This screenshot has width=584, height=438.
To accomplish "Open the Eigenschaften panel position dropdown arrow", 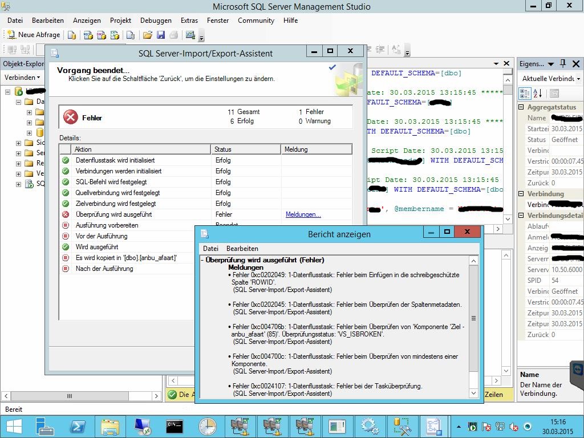I will coord(551,64).
